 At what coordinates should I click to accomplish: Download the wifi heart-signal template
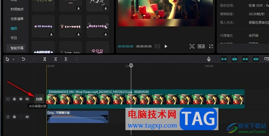79,34
